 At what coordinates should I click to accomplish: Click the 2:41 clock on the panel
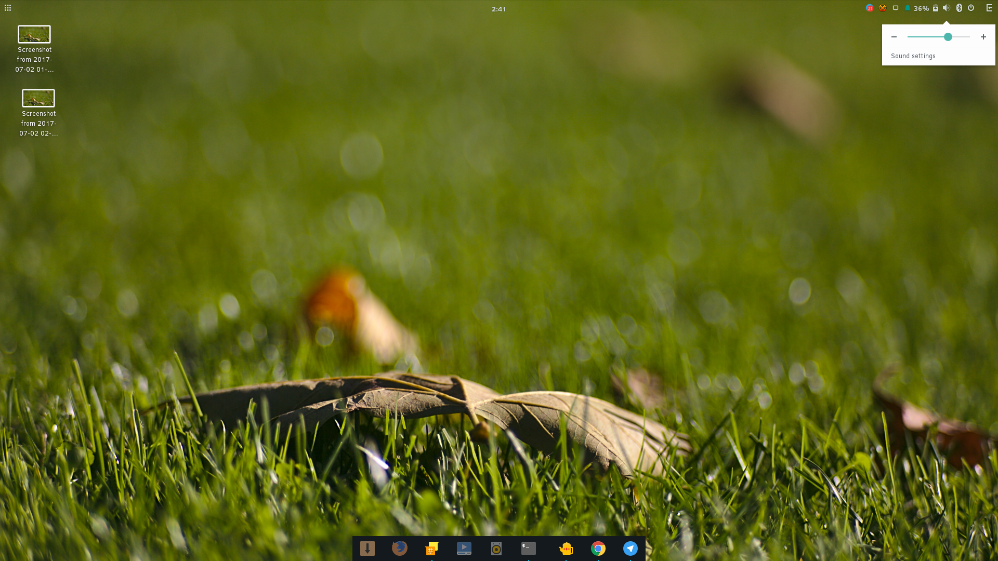498,9
